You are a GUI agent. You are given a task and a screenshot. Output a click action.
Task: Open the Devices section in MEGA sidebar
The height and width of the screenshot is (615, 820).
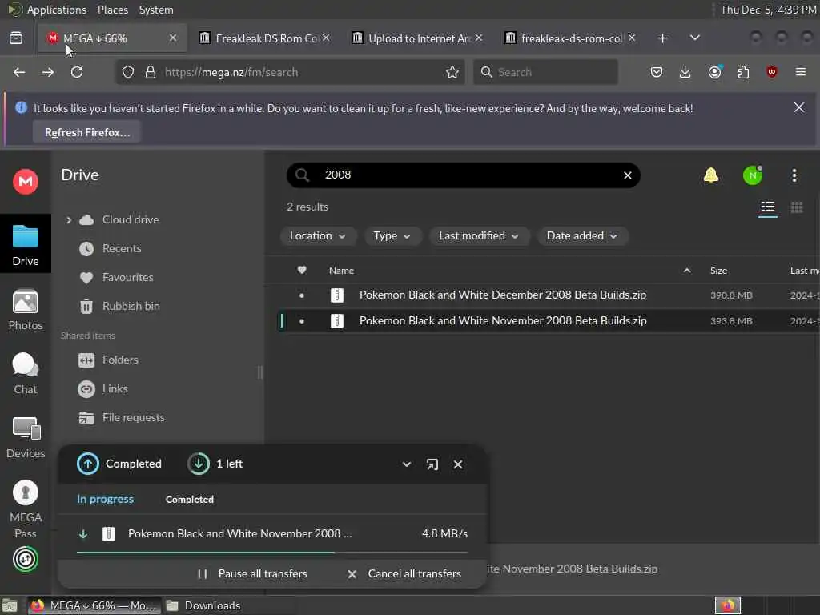click(25, 438)
